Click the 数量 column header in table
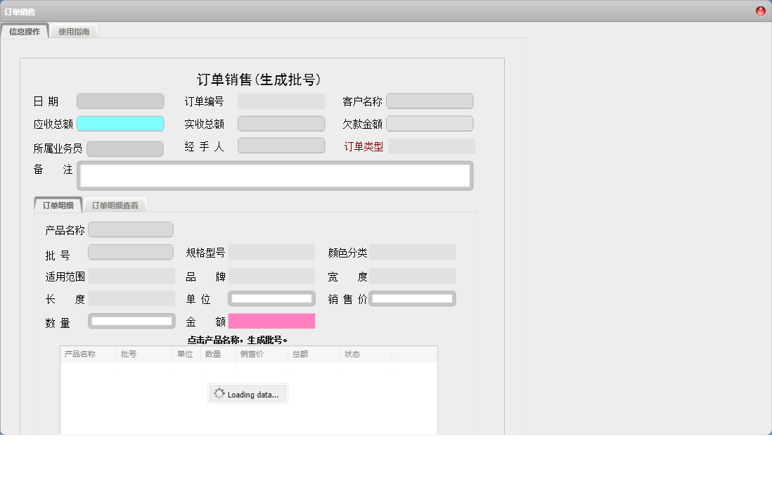The image size is (772, 501). coord(219,354)
